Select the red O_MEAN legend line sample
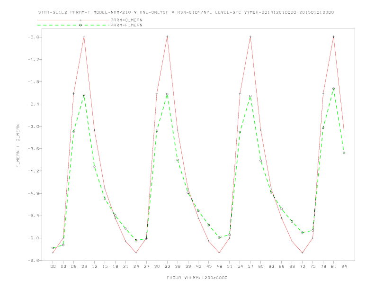This screenshot has height=290, width=375. point(73,20)
